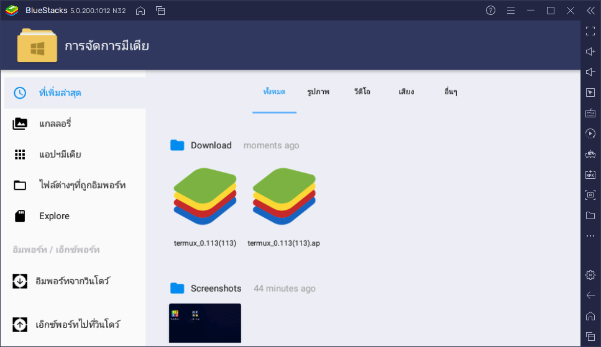This screenshot has height=347, width=601.
Task: Click the clock icon beside ที่เพิ่มล่าสุด
Action: point(20,92)
